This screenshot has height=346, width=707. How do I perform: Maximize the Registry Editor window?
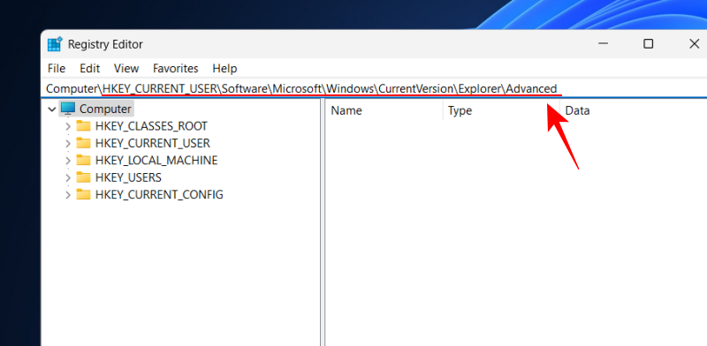click(649, 44)
